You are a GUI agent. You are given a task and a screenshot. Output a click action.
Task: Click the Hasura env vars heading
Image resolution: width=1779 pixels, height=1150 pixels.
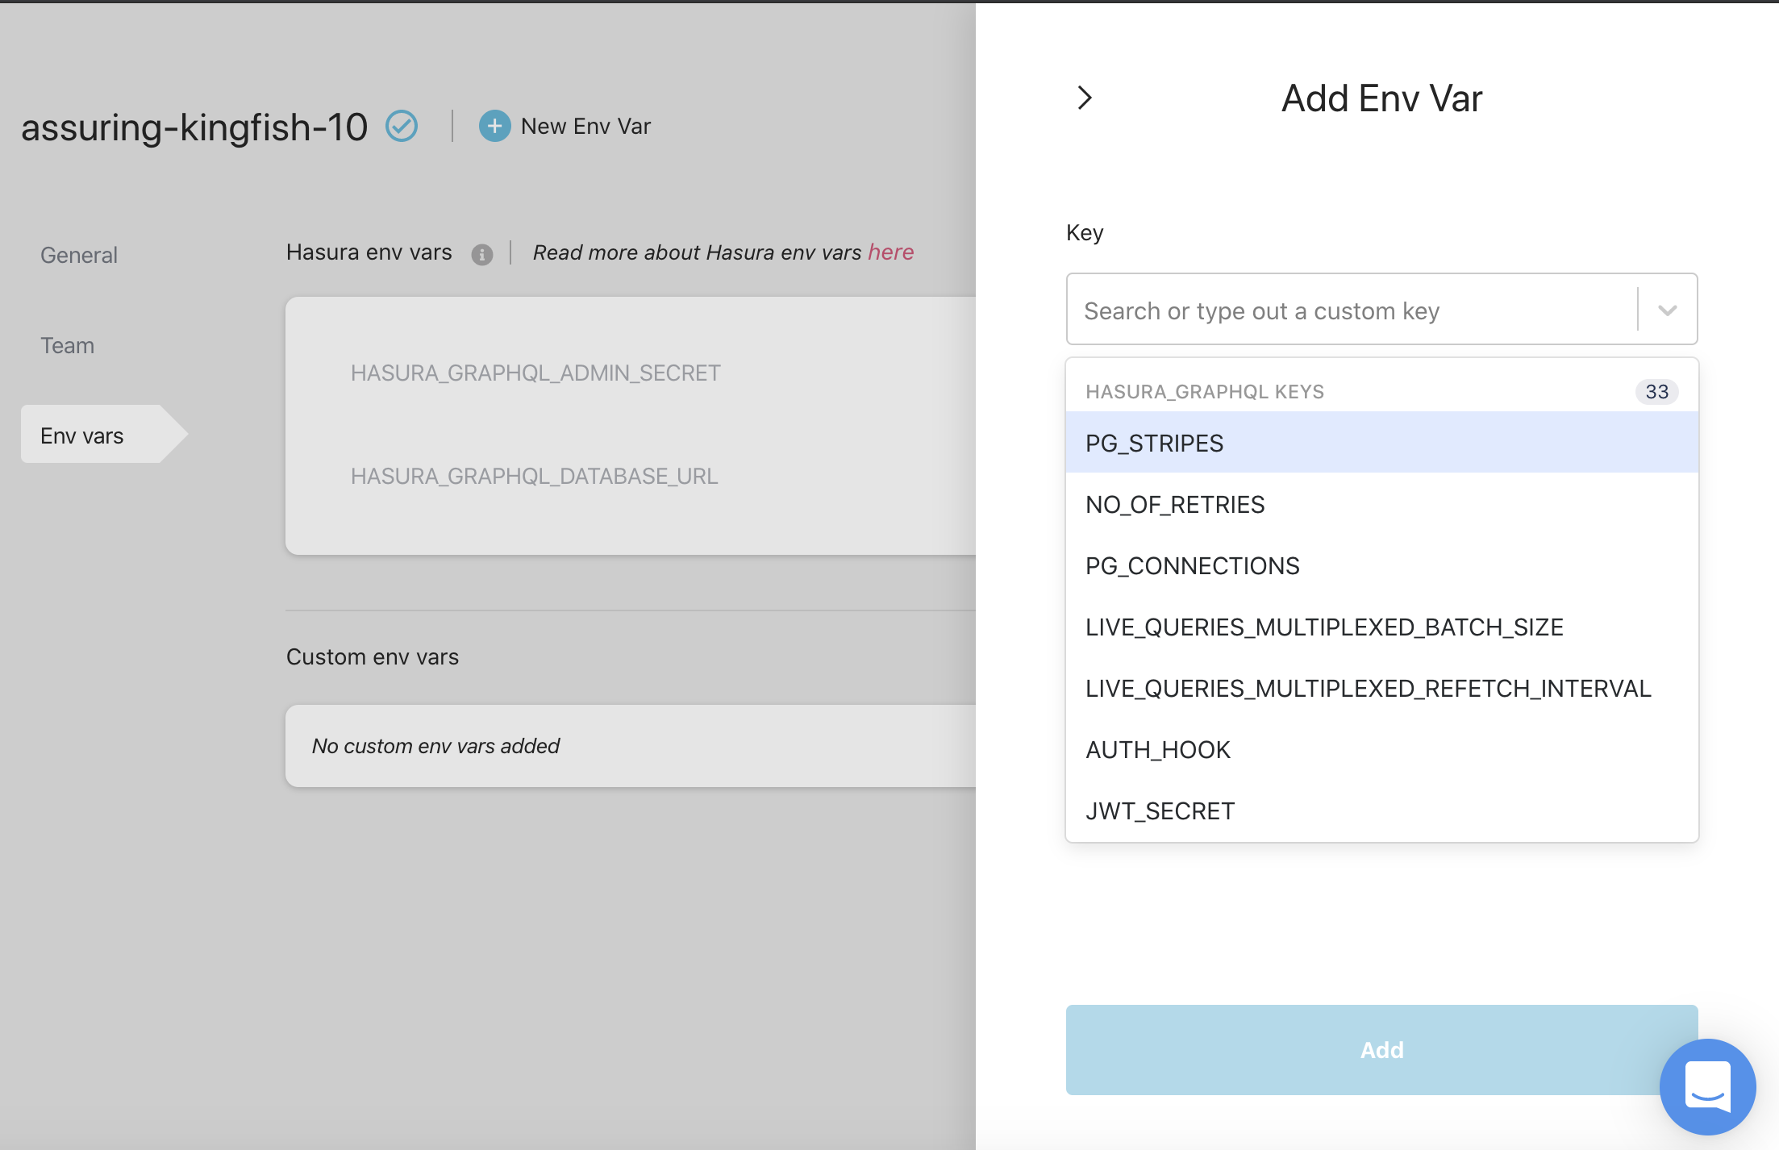coord(369,252)
